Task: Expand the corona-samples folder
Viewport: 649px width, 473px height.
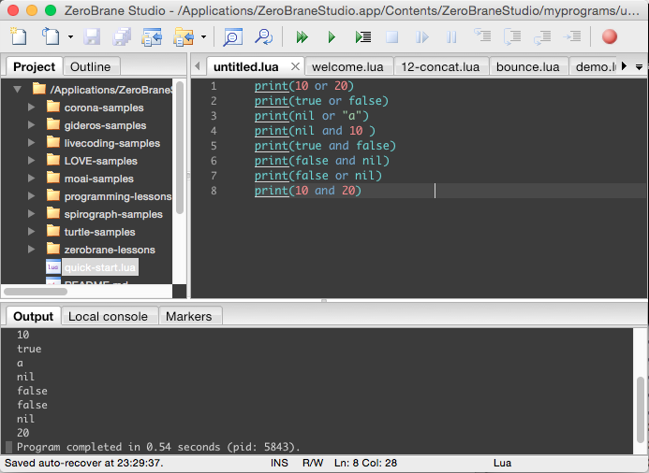Action: (31, 107)
